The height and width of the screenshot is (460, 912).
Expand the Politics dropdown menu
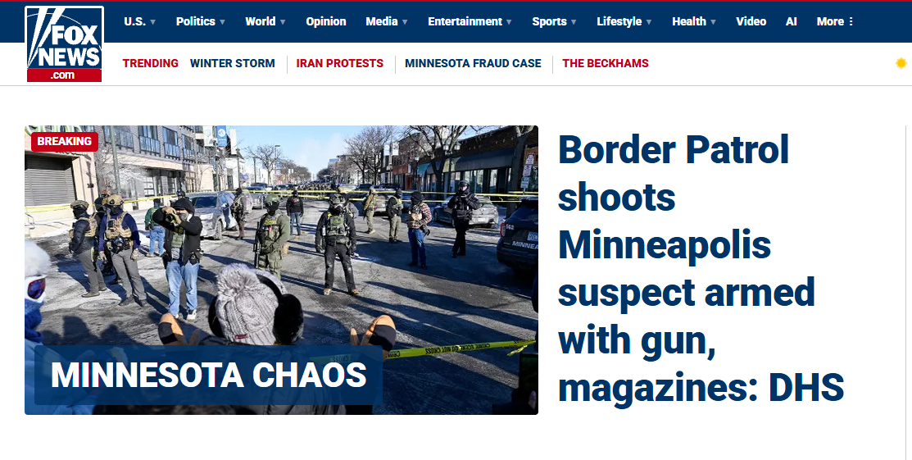[200, 21]
